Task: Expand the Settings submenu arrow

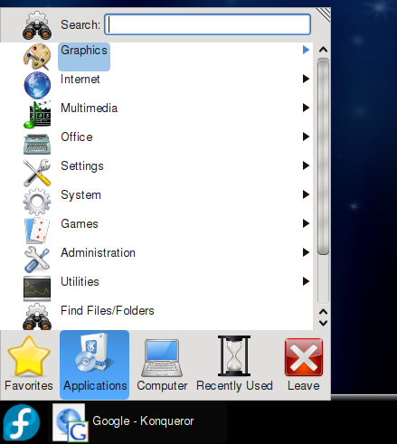Action: (x=306, y=165)
